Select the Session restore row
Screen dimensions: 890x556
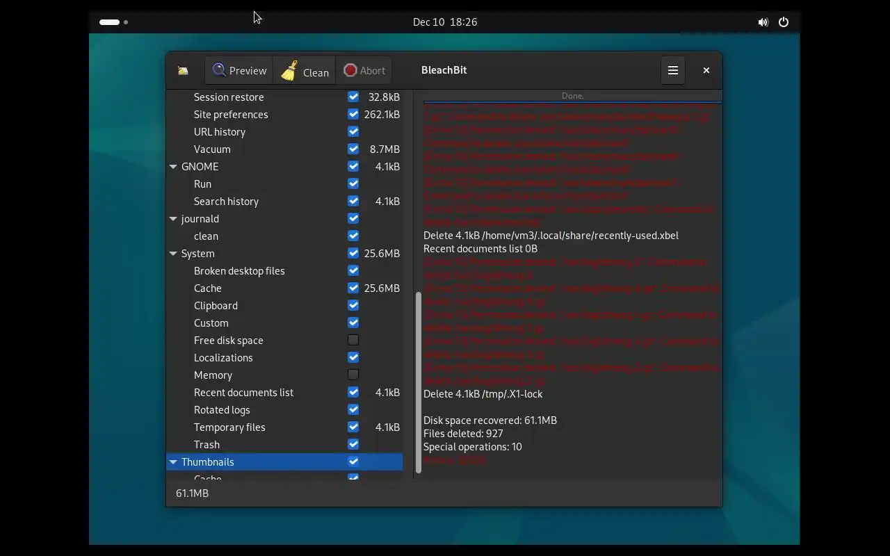[284, 97]
